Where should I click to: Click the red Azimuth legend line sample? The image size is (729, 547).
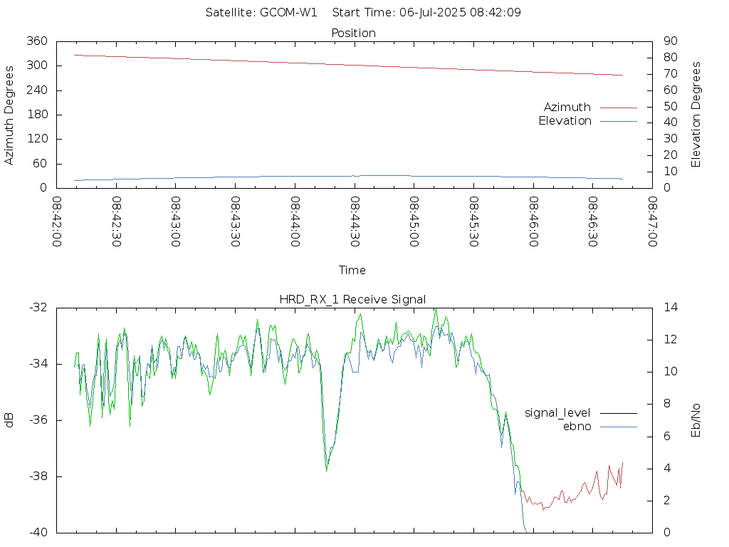point(619,108)
